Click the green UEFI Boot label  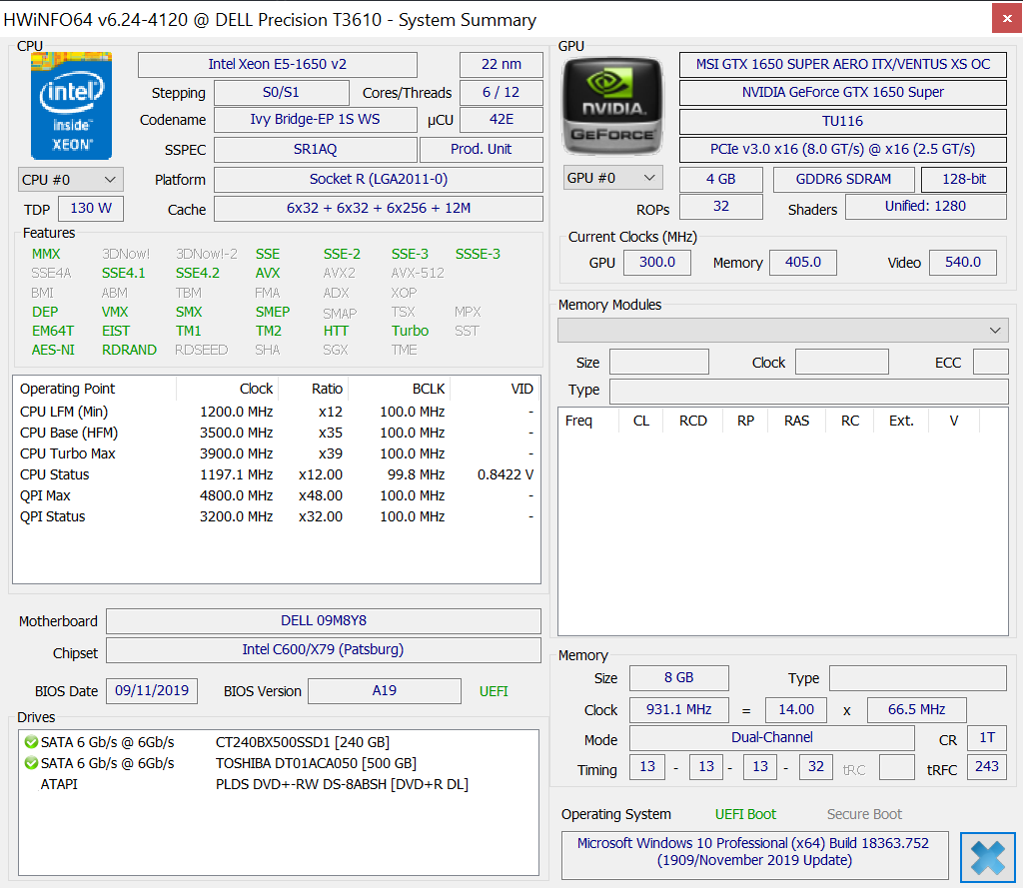[745, 814]
